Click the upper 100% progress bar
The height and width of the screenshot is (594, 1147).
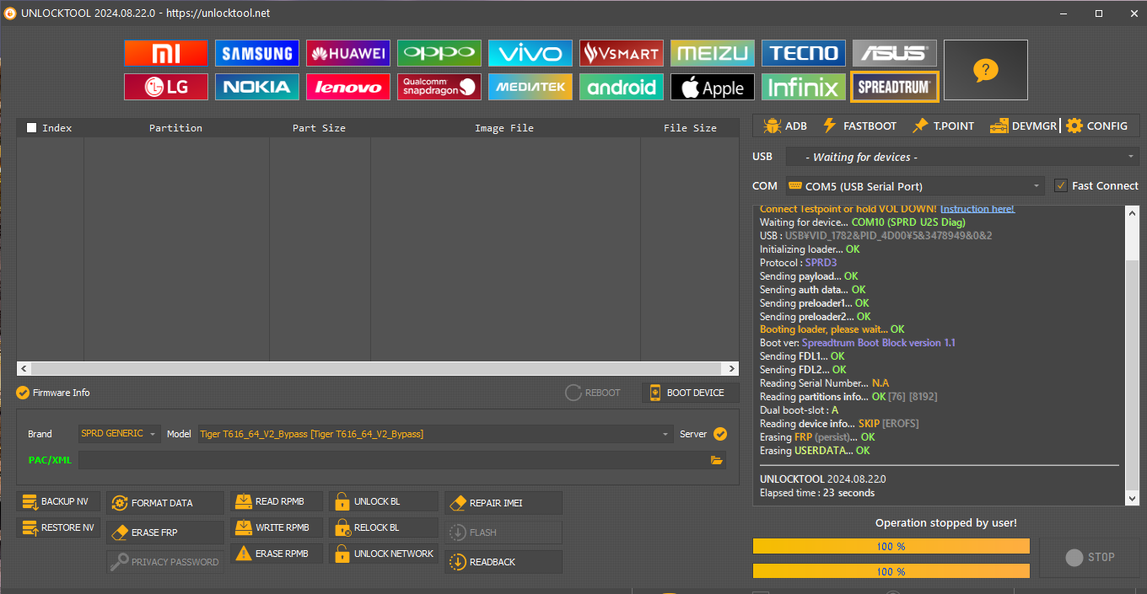pos(891,547)
